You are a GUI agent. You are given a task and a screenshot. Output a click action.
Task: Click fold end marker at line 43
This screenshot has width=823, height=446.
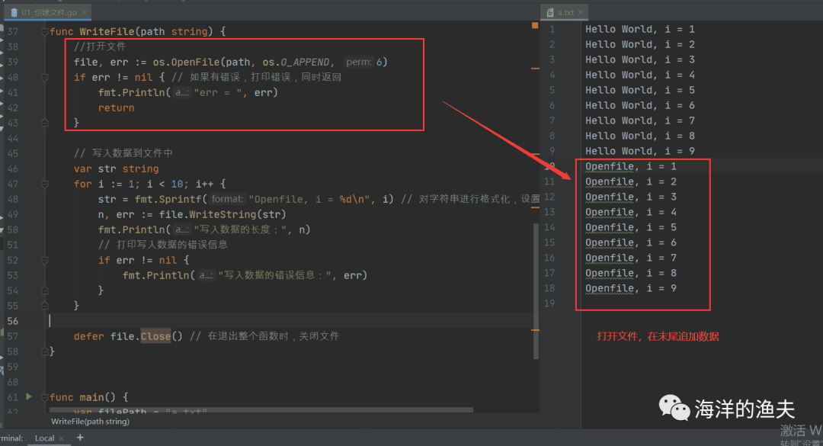[x=45, y=123]
